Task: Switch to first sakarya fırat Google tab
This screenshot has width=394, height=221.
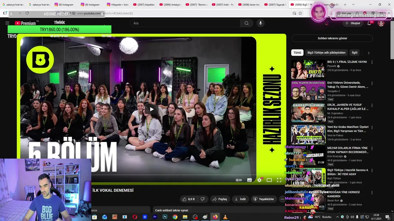Action: tap(13, 5)
